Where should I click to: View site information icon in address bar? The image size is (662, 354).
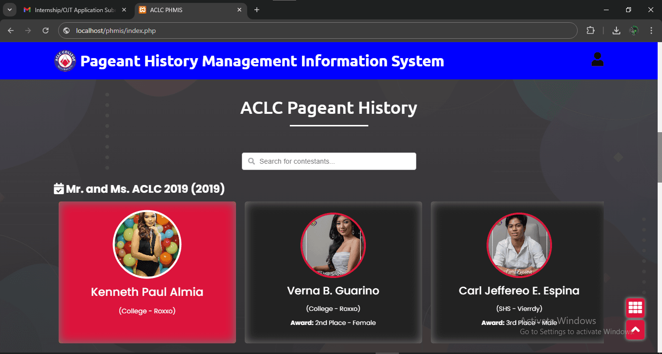point(67,31)
